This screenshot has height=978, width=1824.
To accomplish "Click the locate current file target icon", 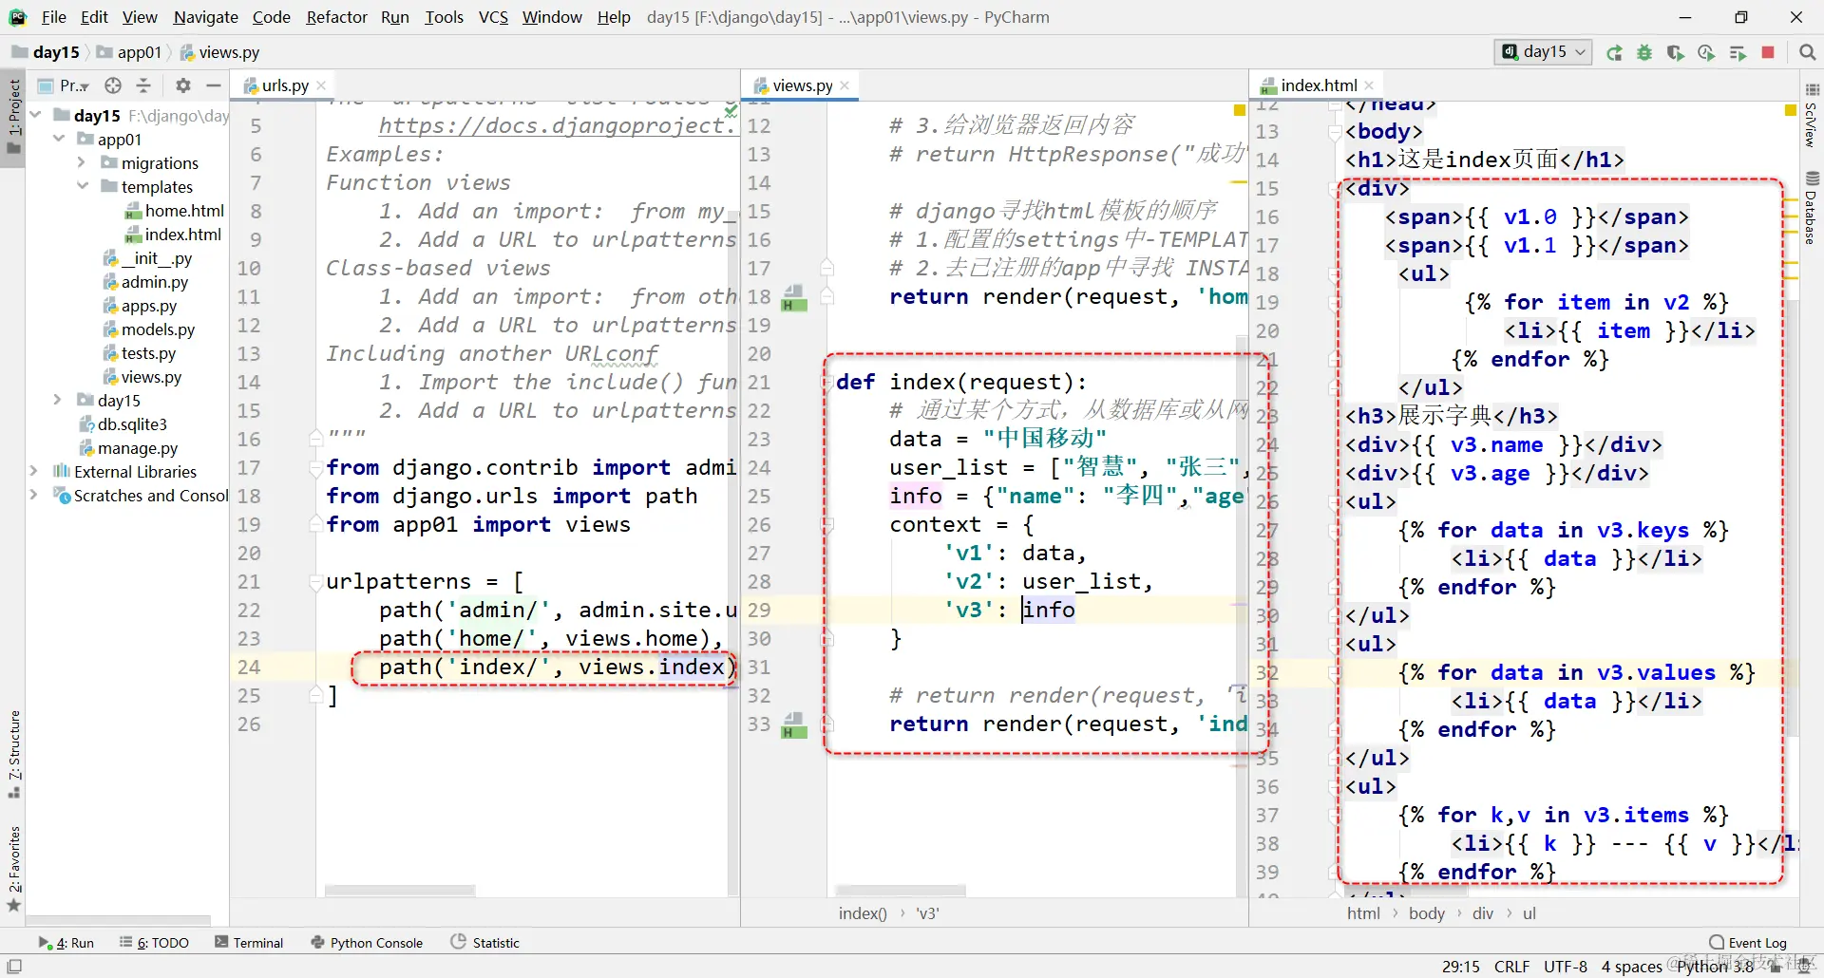I will click(113, 85).
